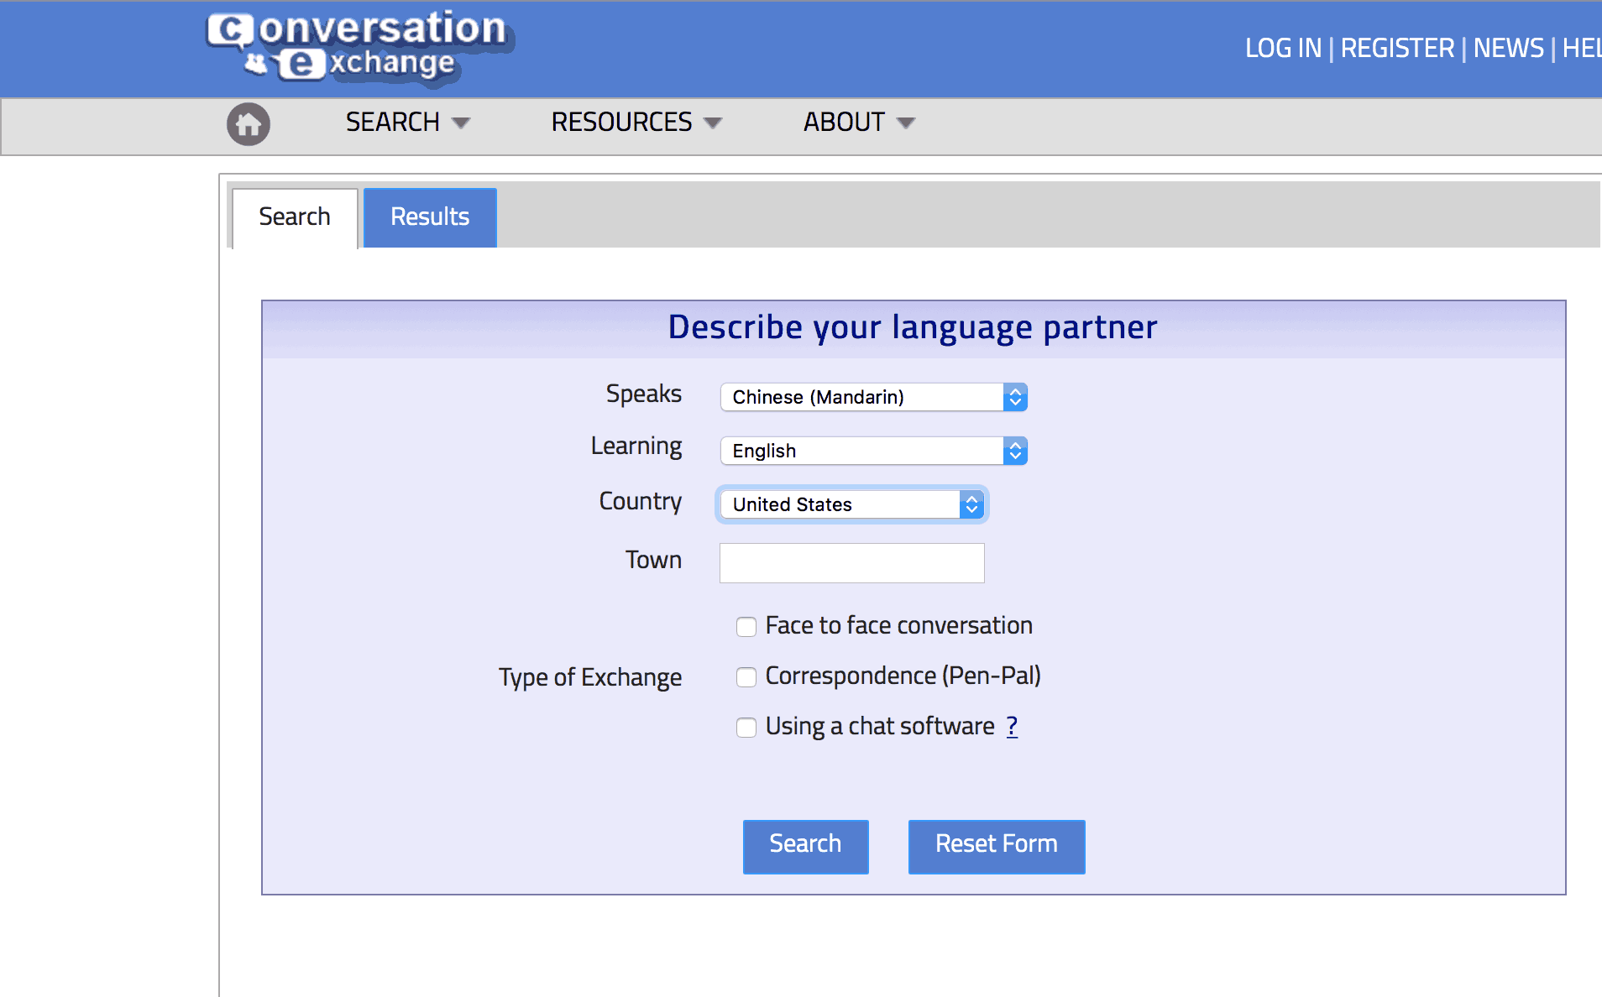Go to the home icon in navigation bar

[x=249, y=124]
